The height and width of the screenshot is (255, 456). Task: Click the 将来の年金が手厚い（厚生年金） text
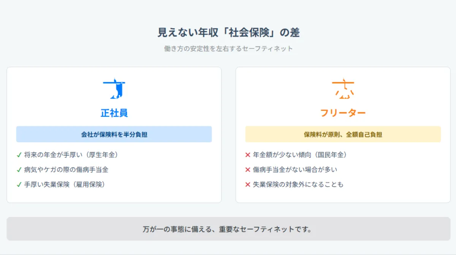click(x=71, y=155)
